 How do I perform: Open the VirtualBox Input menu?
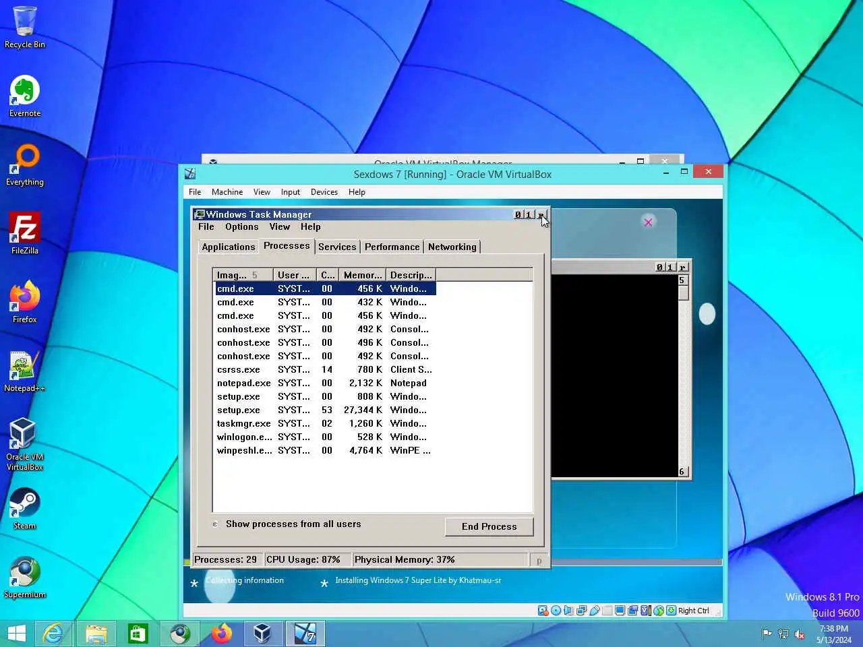291,192
